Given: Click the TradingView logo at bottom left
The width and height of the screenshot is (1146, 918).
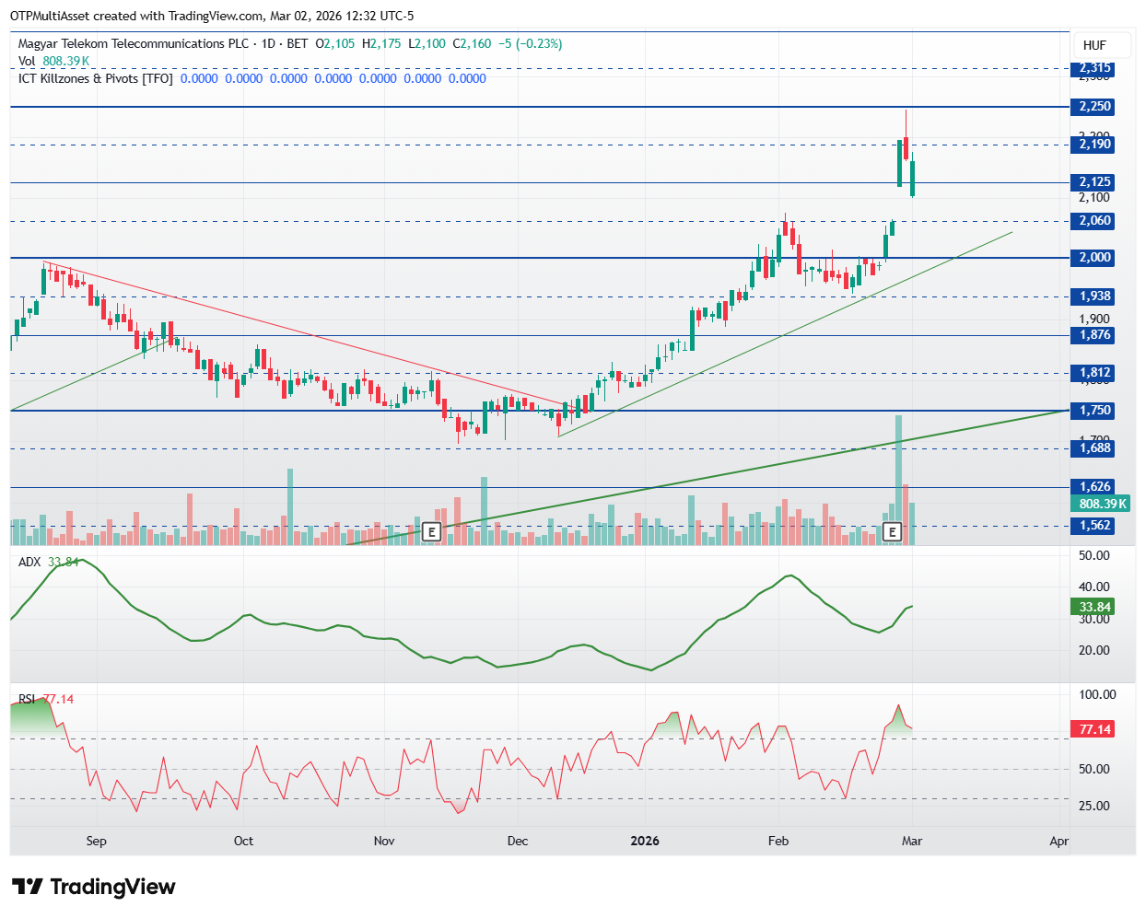Looking at the screenshot, I should pos(93,887).
